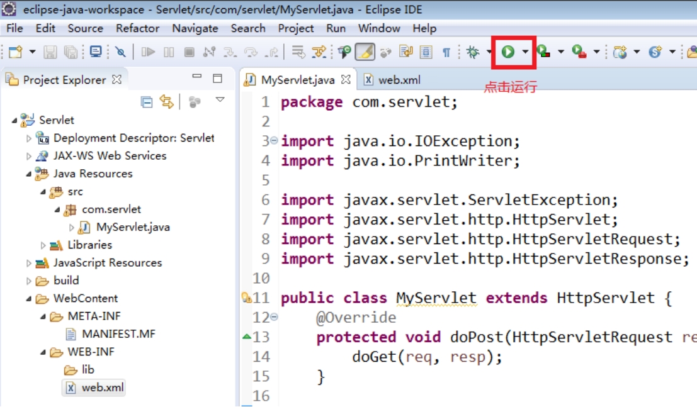Expand the Libraries node
The image size is (697, 407).
tap(43, 245)
